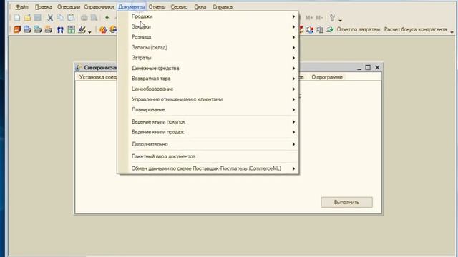Select 'Управление отношениями с клиентами' entry

click(208, 99)
